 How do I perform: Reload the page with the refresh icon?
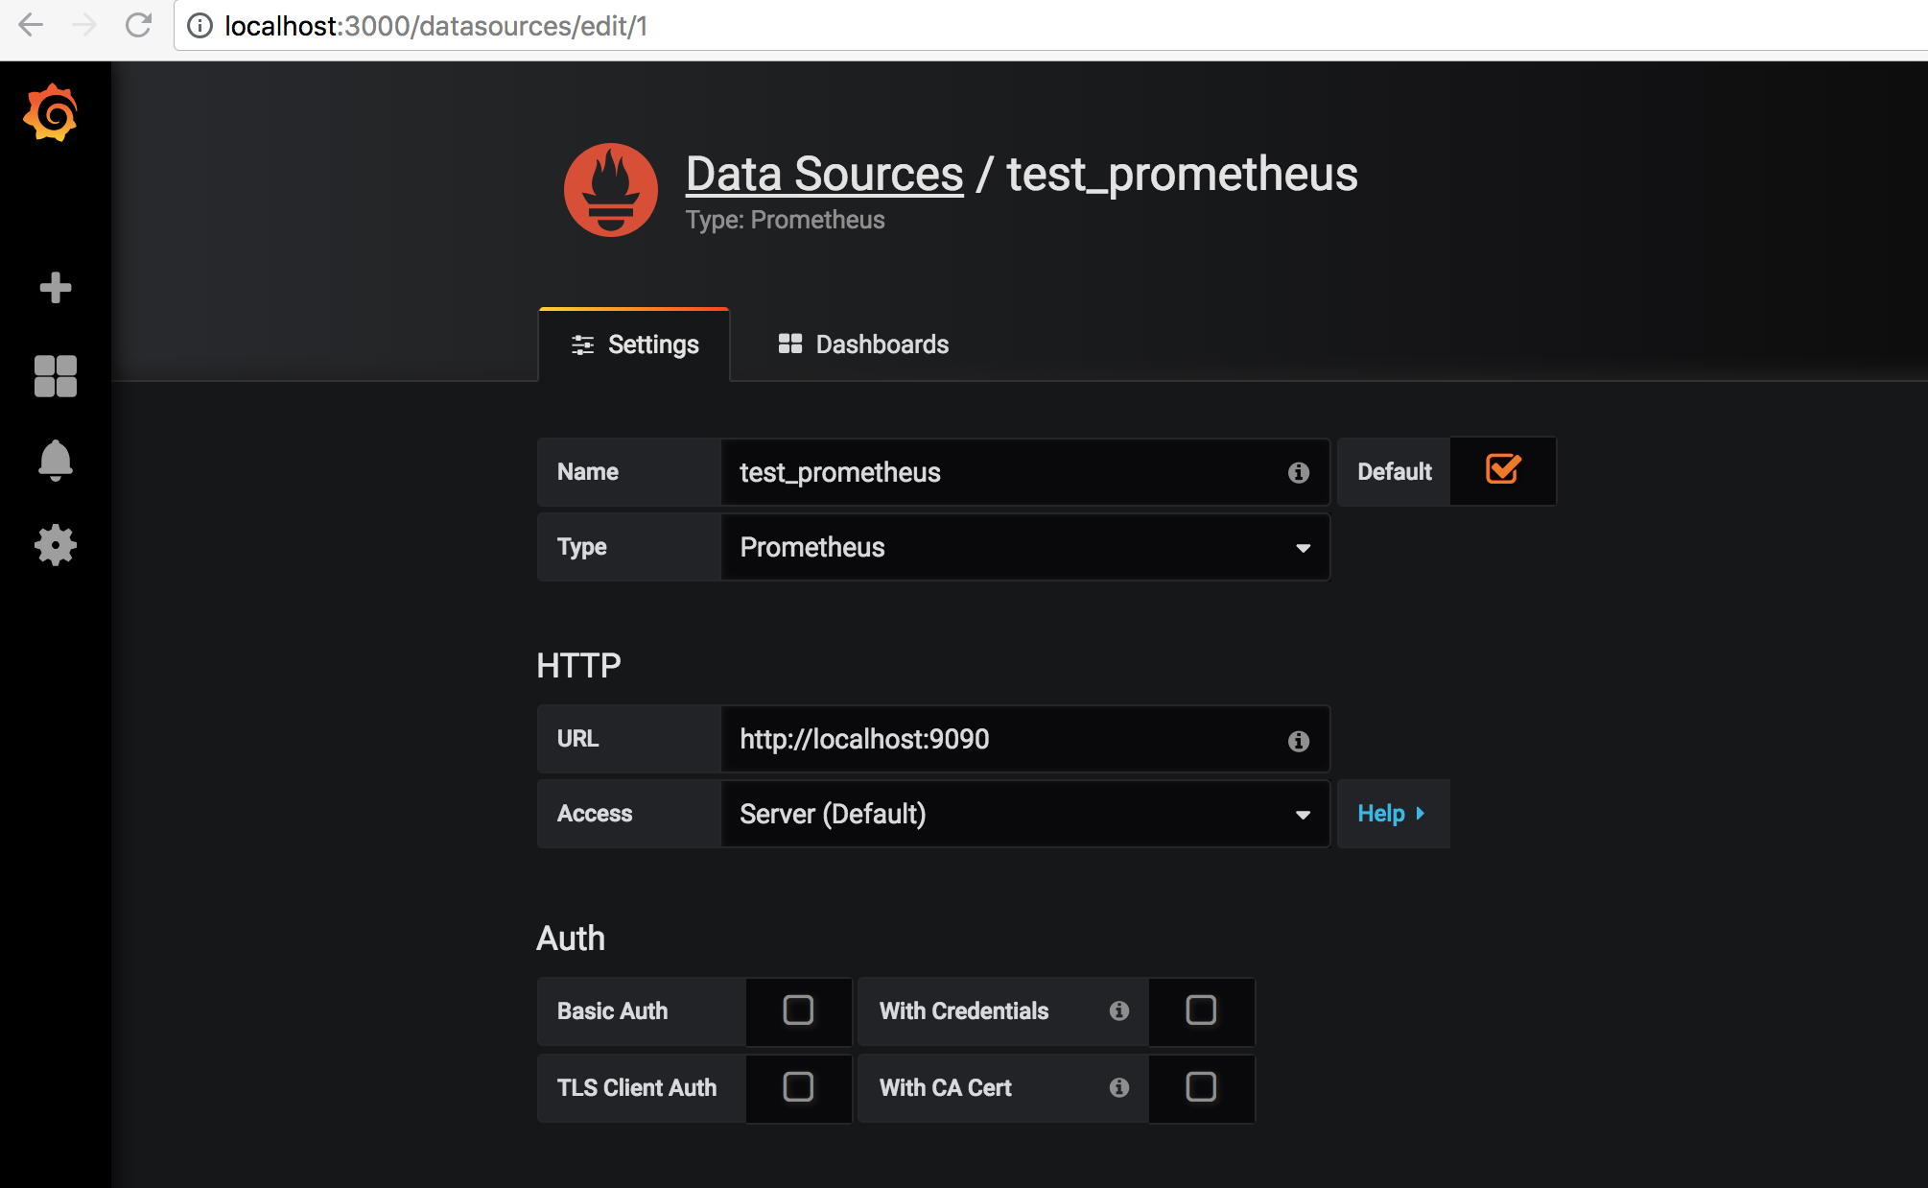tap(139, 25)
